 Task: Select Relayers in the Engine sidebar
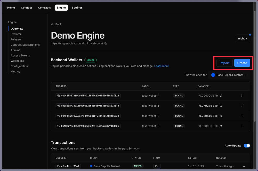[16, 39]
